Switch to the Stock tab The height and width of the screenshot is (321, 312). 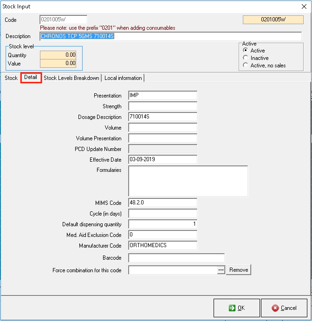tap(11, 78)
